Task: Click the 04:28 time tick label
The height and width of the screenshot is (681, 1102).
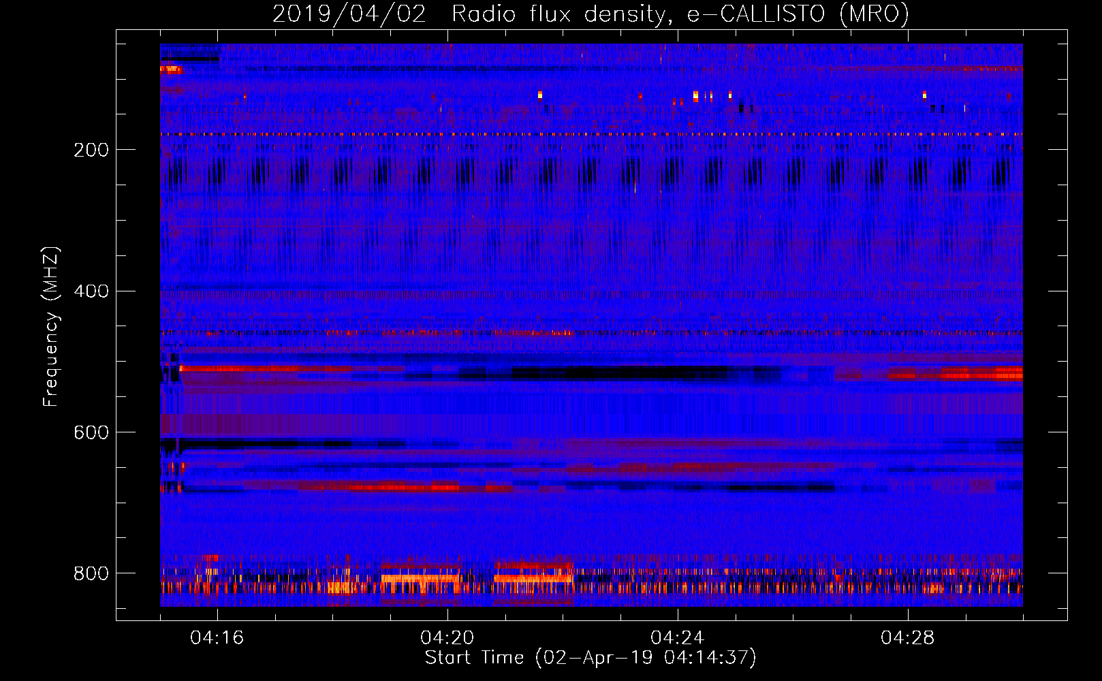Action: 908,638
